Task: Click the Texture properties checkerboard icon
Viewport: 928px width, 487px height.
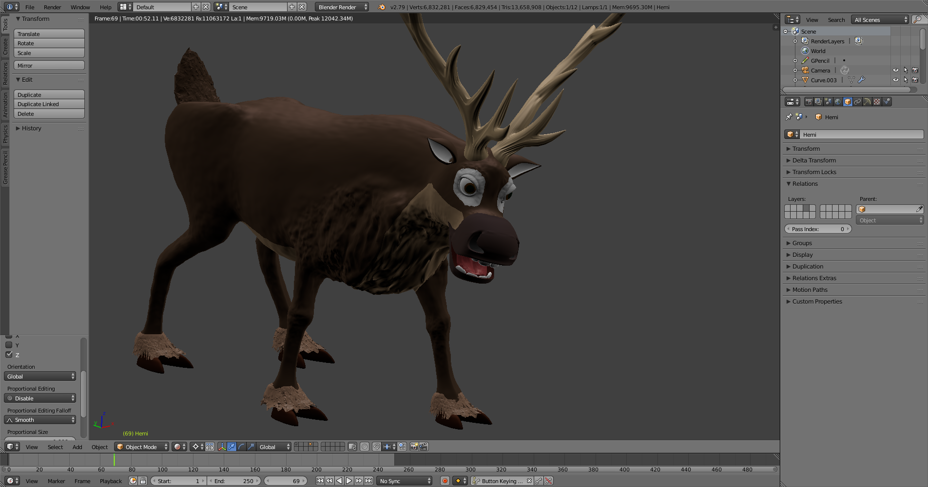Action: click(877, 102)
